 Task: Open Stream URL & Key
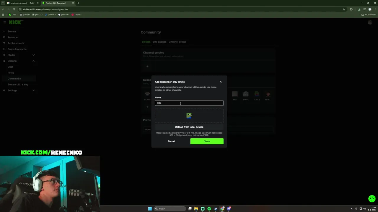(18, 85)
